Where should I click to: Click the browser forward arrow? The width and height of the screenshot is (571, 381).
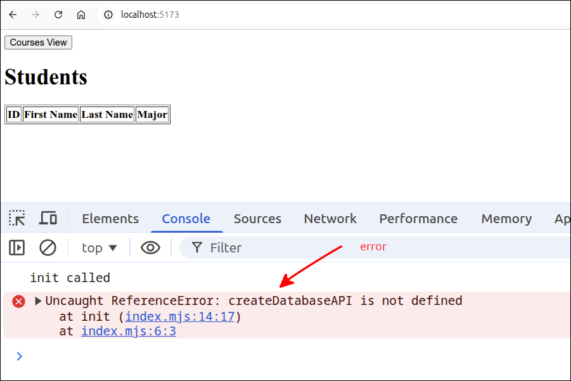(x=35, y=15)
